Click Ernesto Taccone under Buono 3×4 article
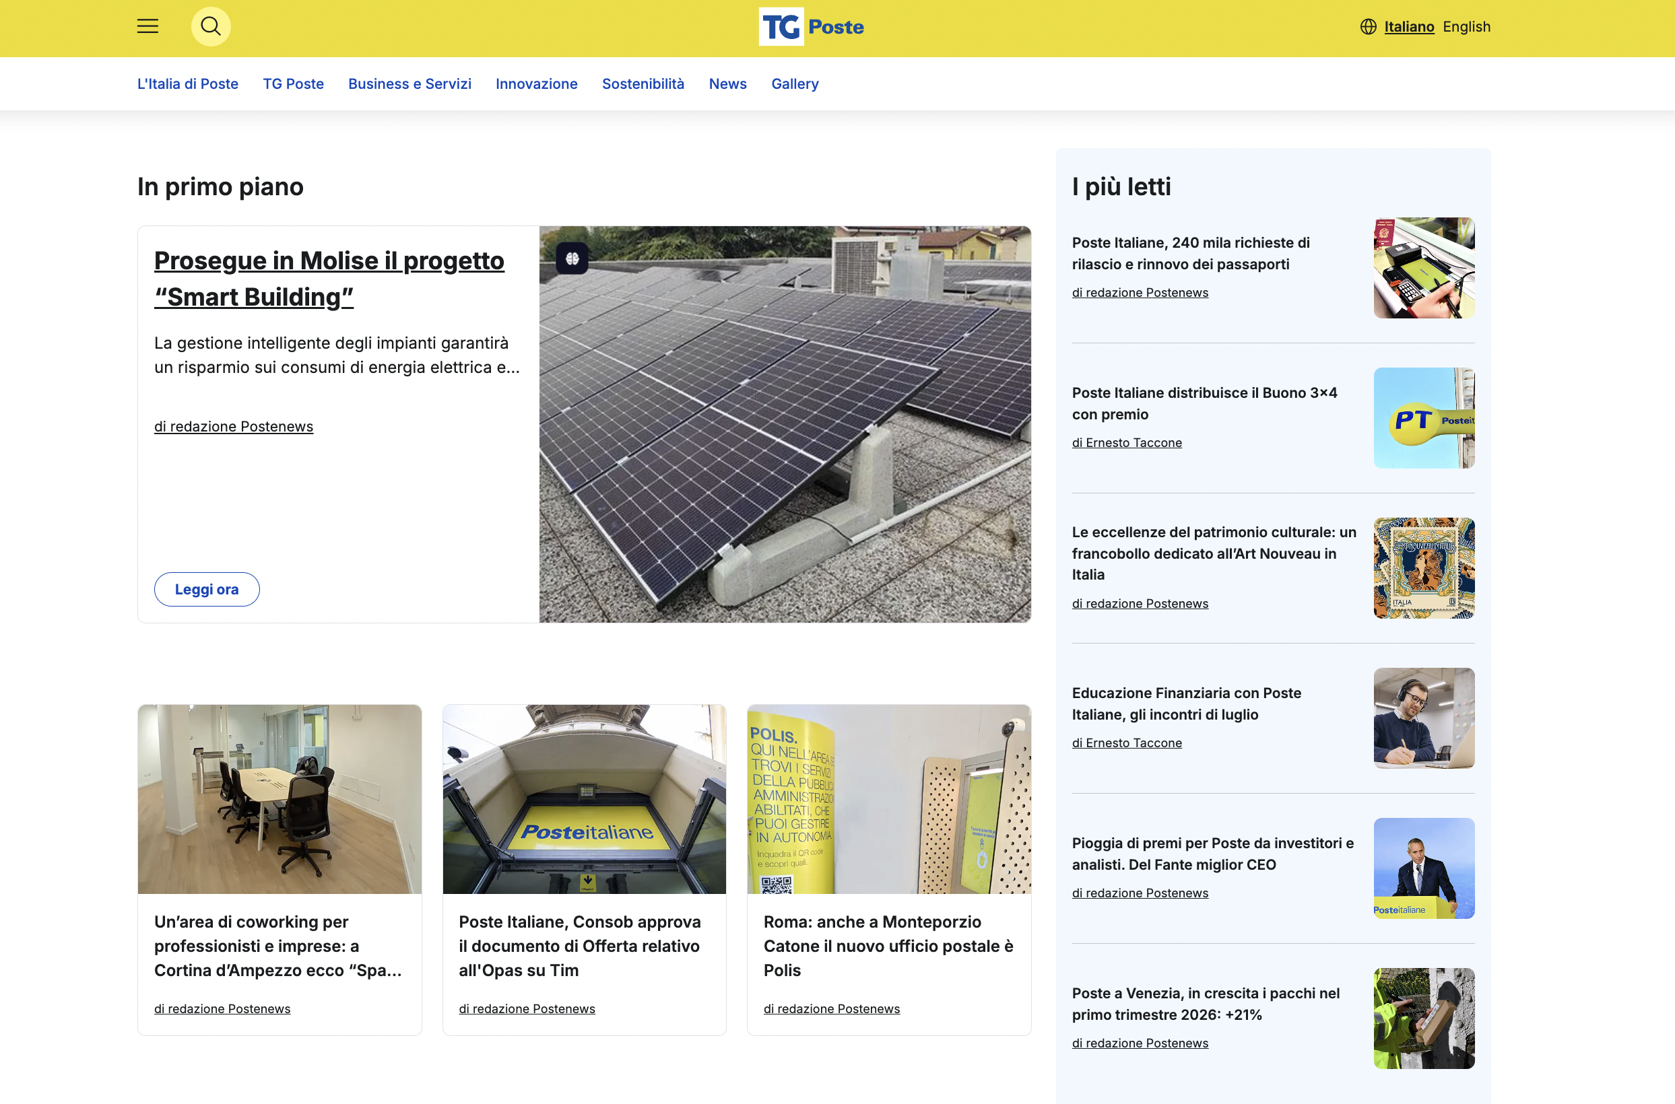The image size is (1675, 1104). click(1127, 443)
